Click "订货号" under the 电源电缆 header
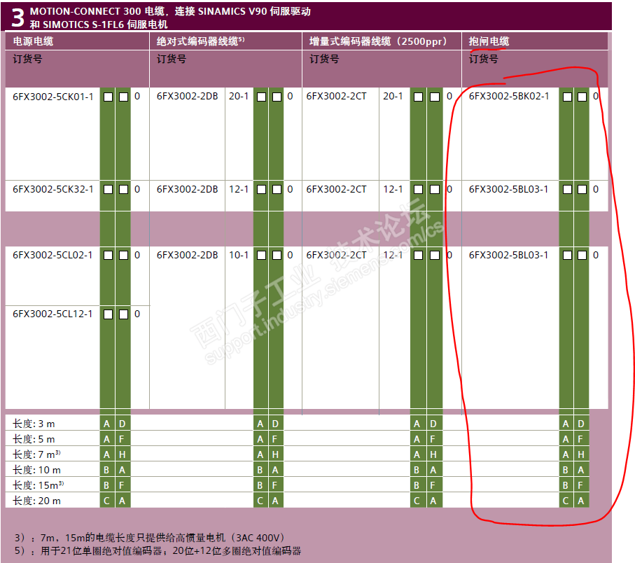The image size is (635, 563). 27,59
